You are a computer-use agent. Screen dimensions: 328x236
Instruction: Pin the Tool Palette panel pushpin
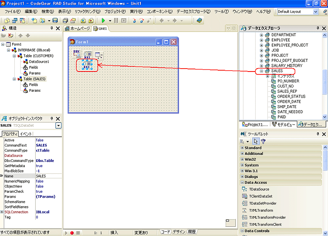click(318, 134)
